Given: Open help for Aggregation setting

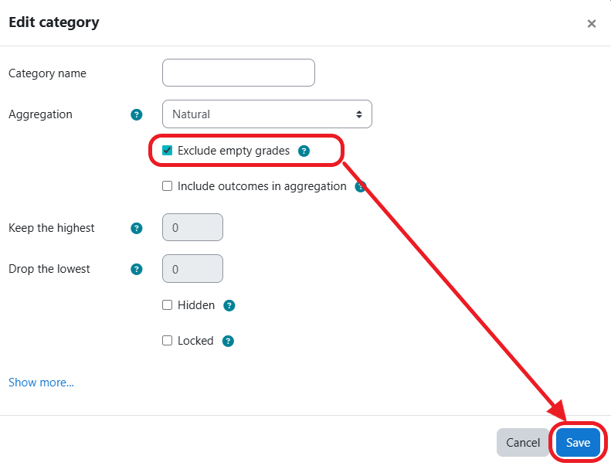Looking at the screenshot, I should pos(137,114).
